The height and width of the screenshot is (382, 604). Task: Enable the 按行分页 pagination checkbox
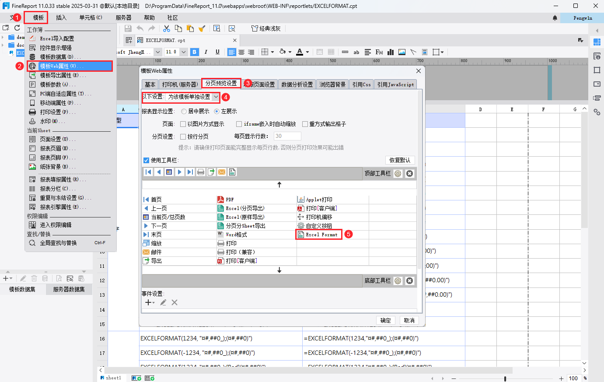[x=182, y=136]
